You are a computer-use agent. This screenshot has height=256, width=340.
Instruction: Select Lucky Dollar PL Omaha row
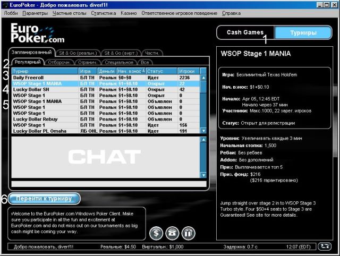106,131
